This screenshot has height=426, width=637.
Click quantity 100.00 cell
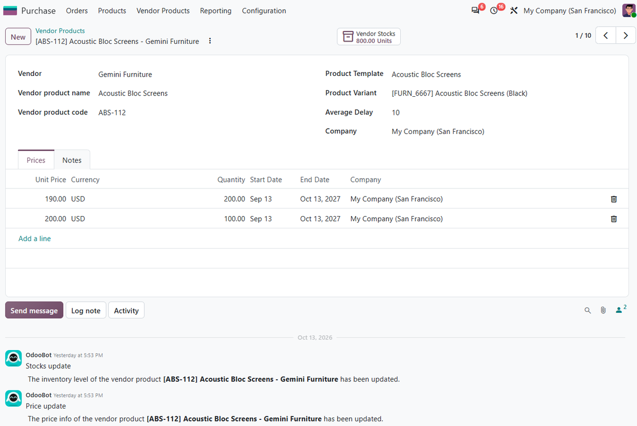235,219
